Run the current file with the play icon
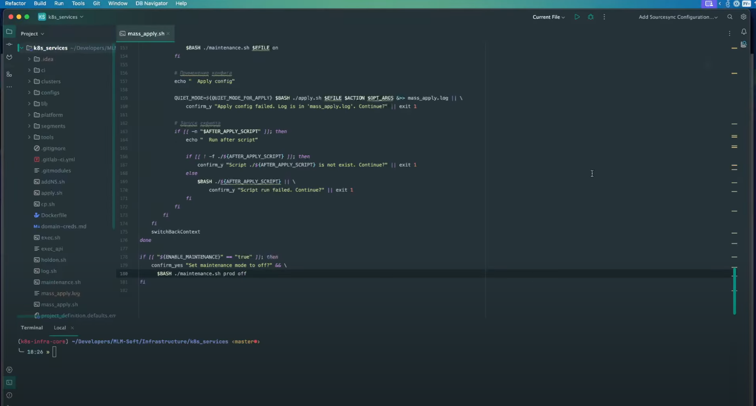Screen dimensions: 756x406 577,17
